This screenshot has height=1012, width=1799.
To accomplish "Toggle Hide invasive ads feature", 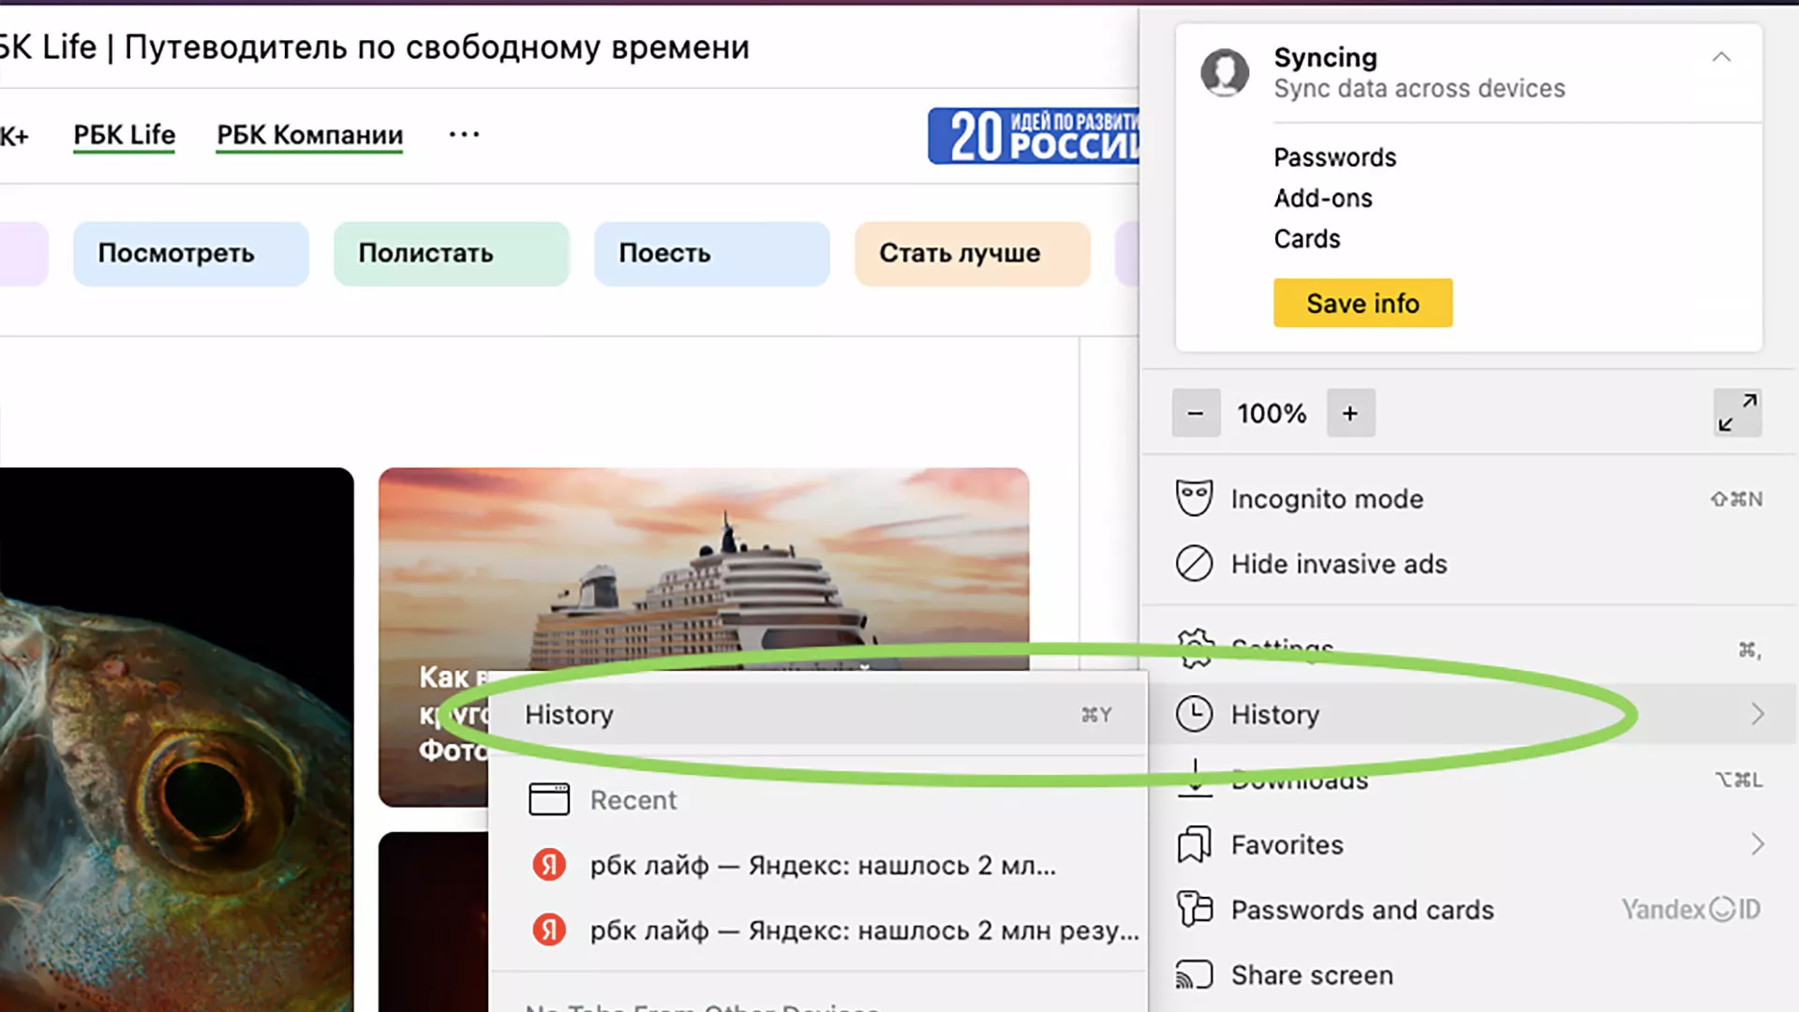I will coord(1339,563).
